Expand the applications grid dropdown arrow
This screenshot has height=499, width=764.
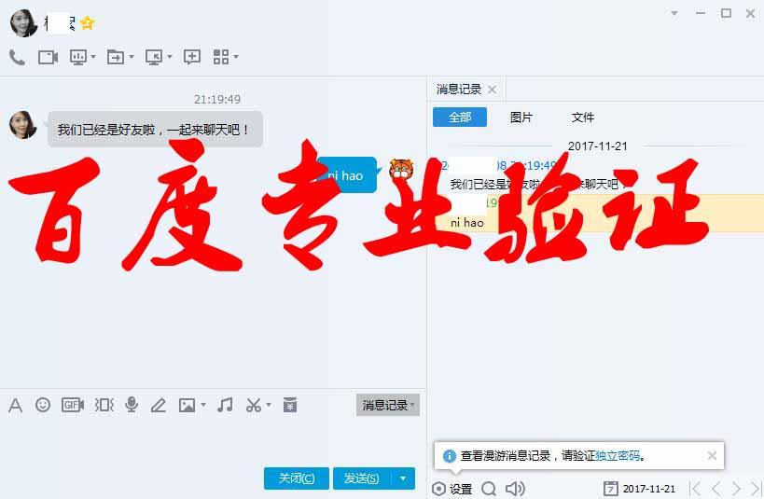point(236,57)
